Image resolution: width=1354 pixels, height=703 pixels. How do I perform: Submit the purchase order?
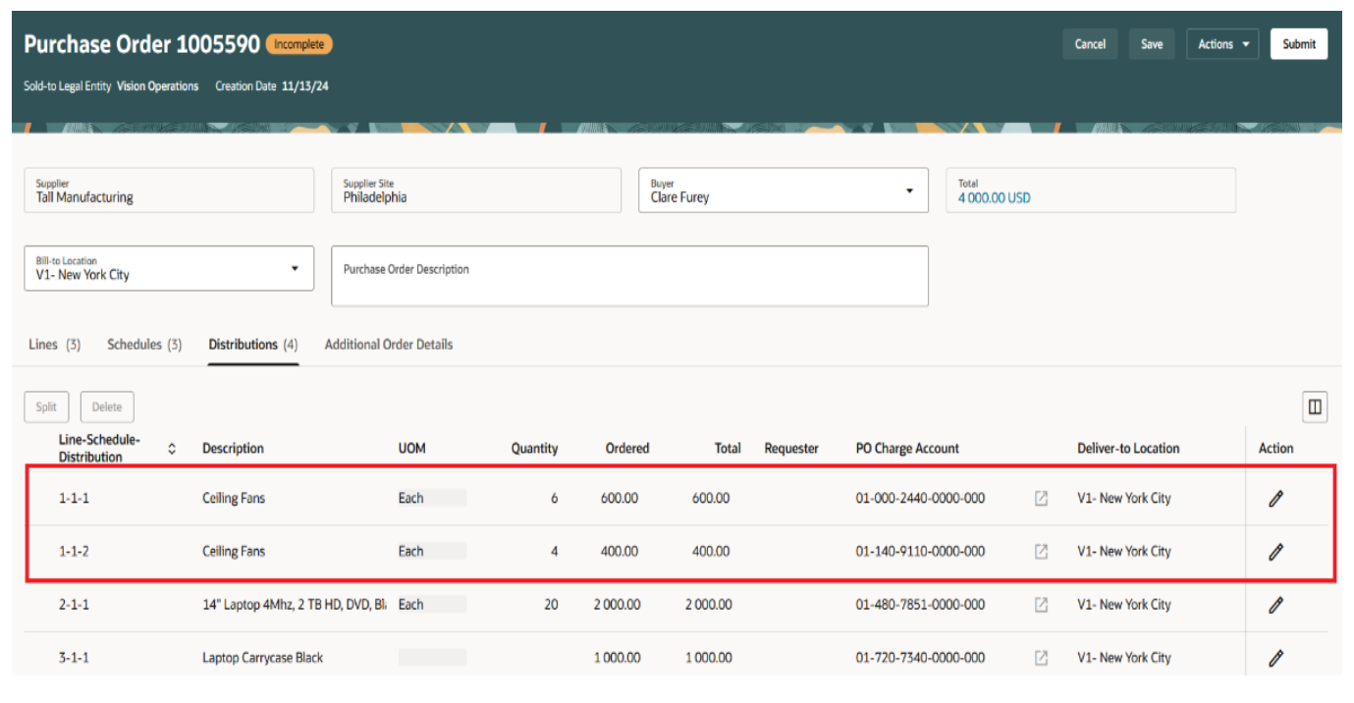coord(1298,43)
